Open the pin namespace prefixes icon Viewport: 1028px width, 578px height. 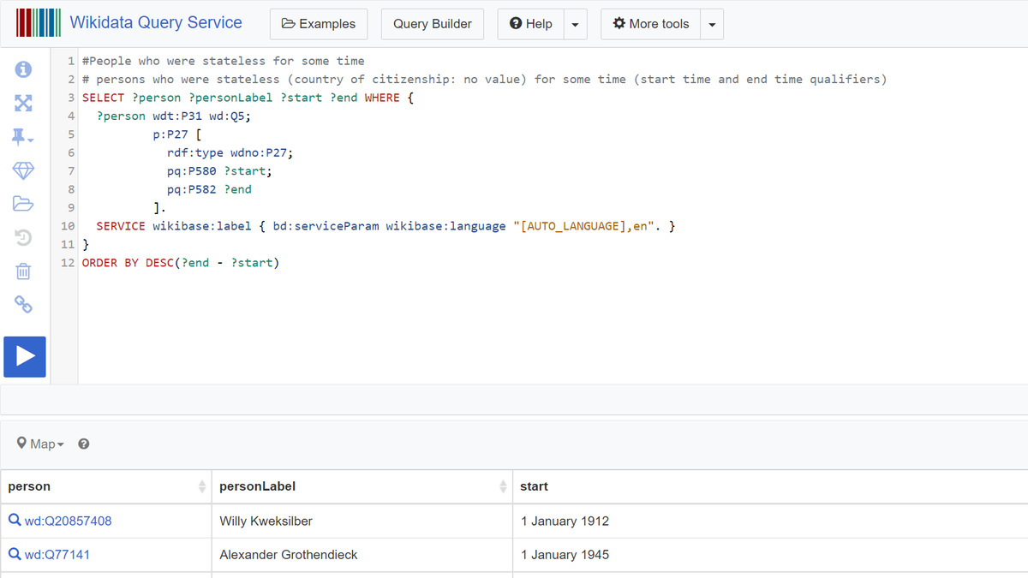click(24, 136)
